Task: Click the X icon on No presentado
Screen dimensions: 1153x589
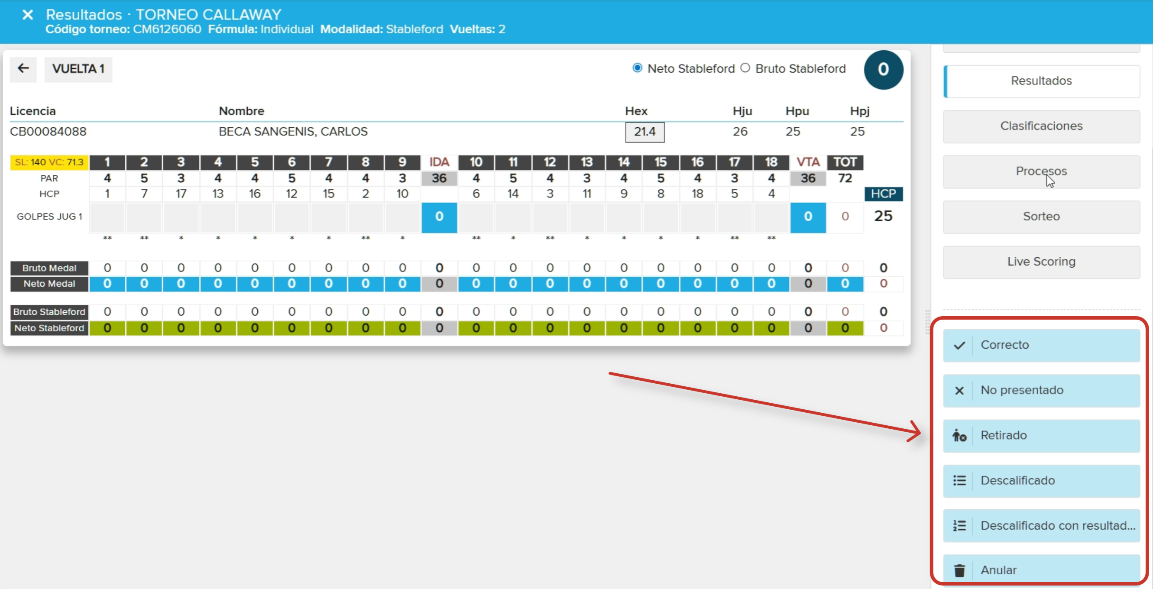Action: coord(959,391)
